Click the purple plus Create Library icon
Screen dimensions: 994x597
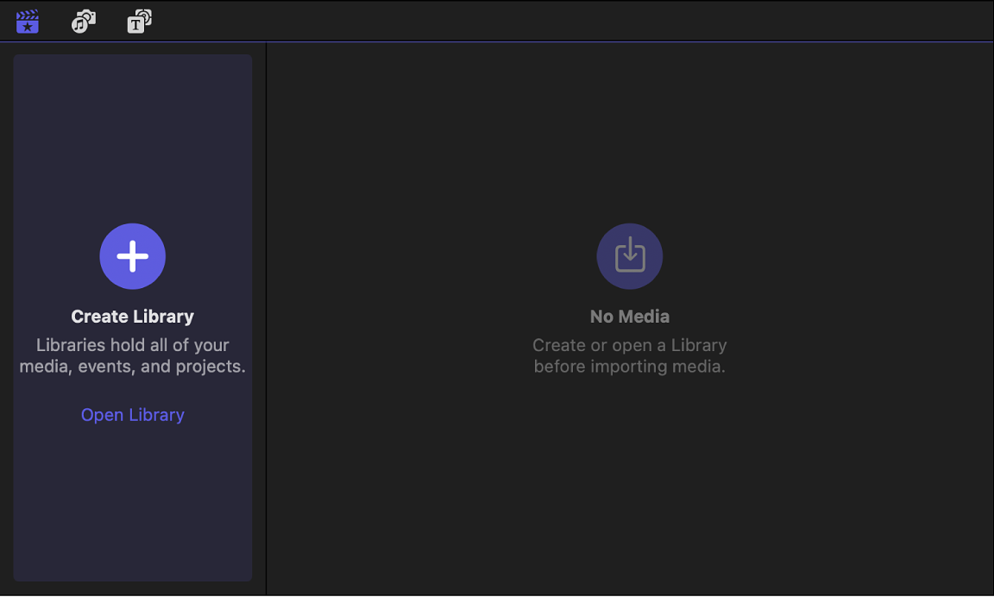tap(132, 255)
